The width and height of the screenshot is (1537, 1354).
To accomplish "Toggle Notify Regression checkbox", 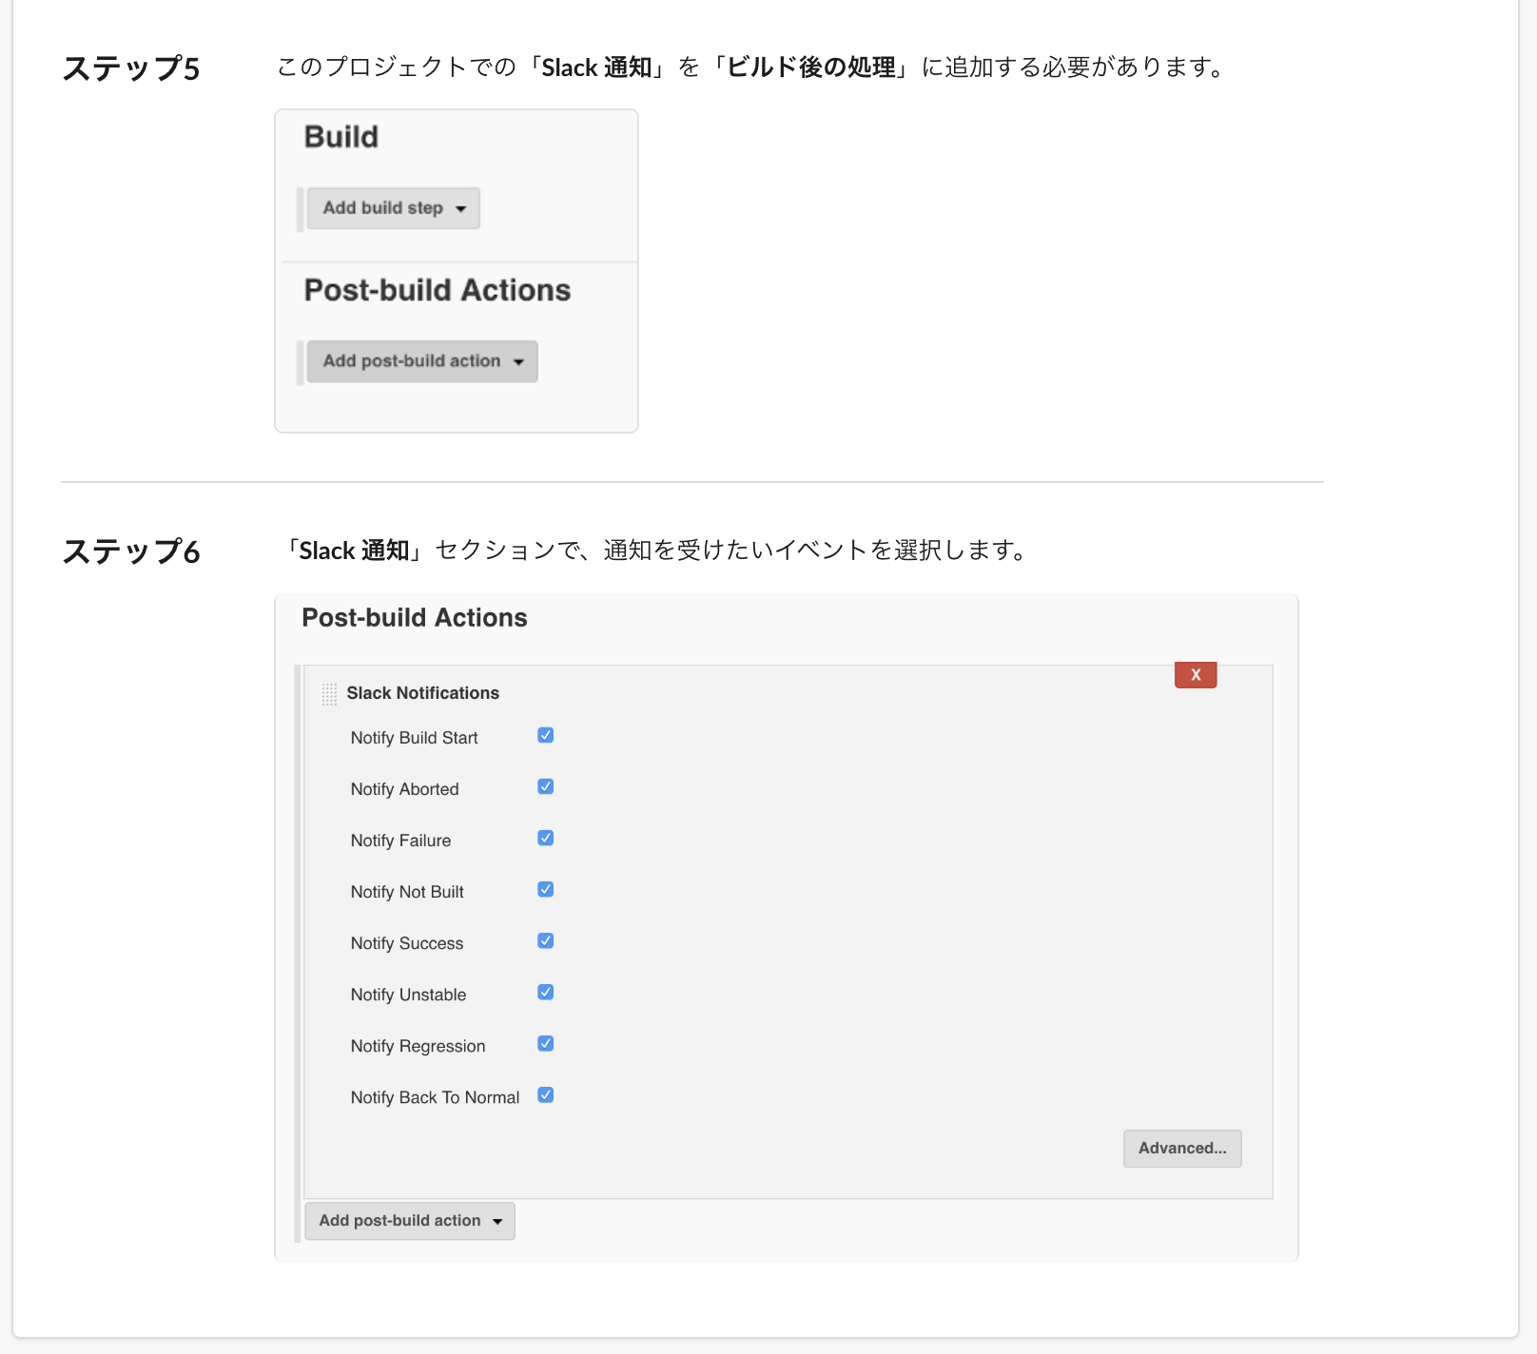I will pos(546,1043).
